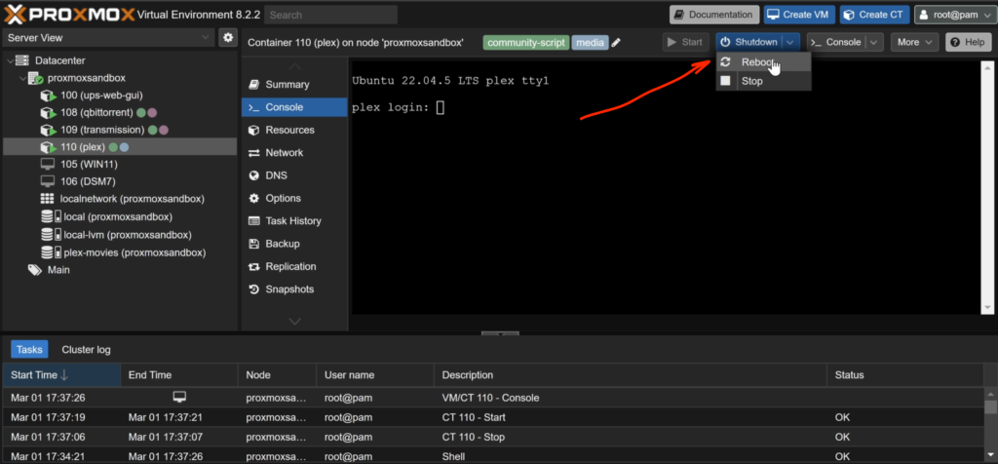
Task: Switch to the Cluster log tab
Action: pyautogui.click(x=86, y=349)
